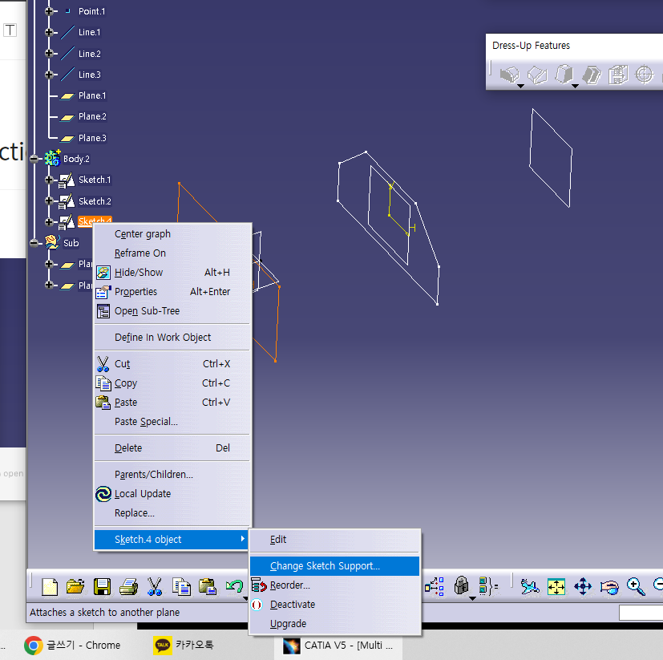
Task: Choose Reorder in the Sketch.4 object submenu
Action: 334,585
